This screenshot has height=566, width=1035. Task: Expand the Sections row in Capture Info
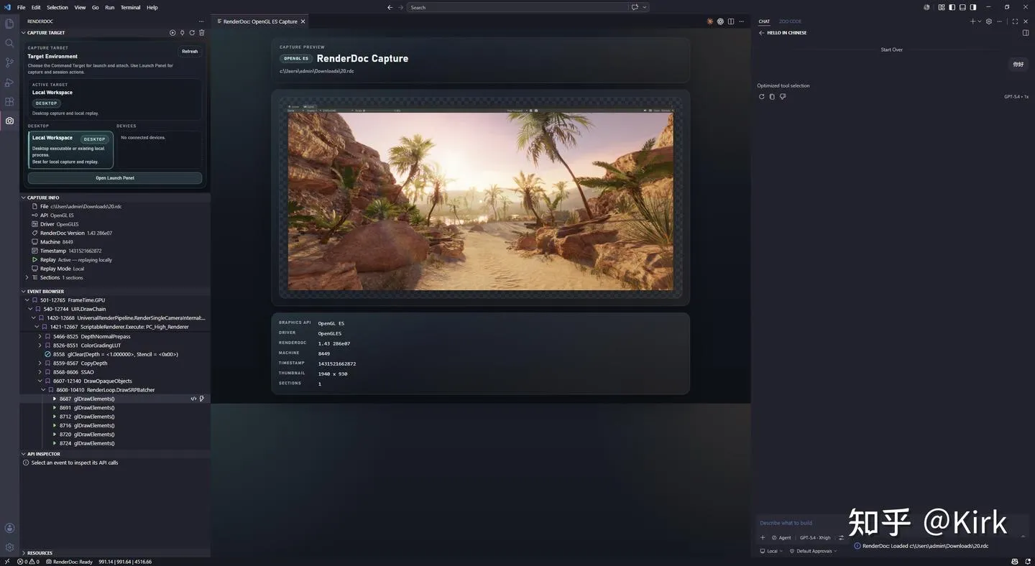tap(27, 277)
